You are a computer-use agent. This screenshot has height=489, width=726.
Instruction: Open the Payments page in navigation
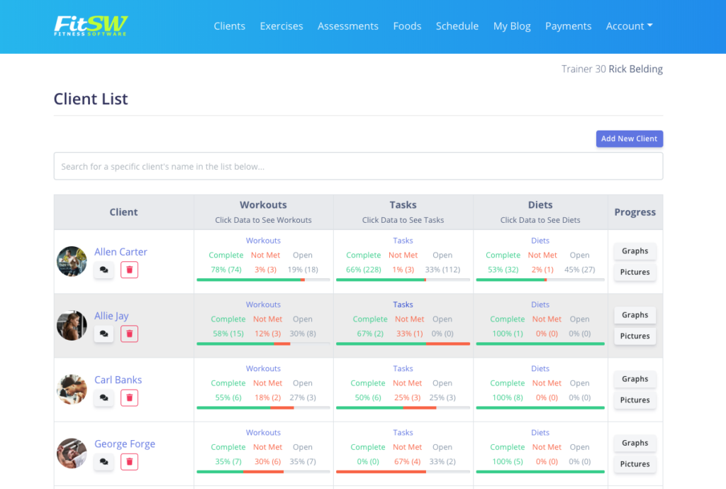(x=568, y=26)
